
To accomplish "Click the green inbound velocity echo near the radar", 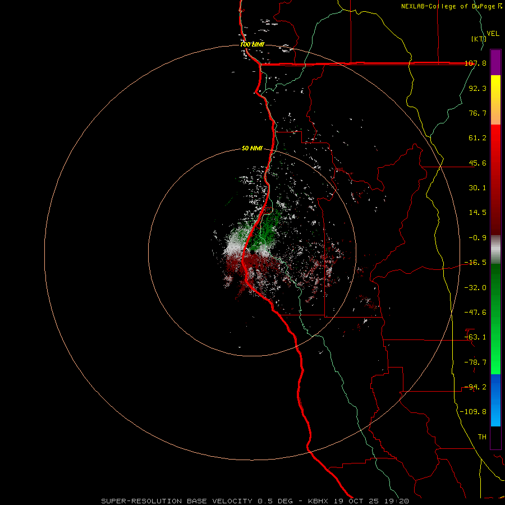I will point(267,230).
